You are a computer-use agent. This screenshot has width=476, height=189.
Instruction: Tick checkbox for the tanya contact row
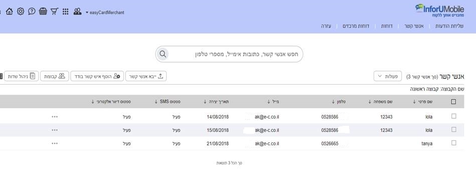pos(453,143)
